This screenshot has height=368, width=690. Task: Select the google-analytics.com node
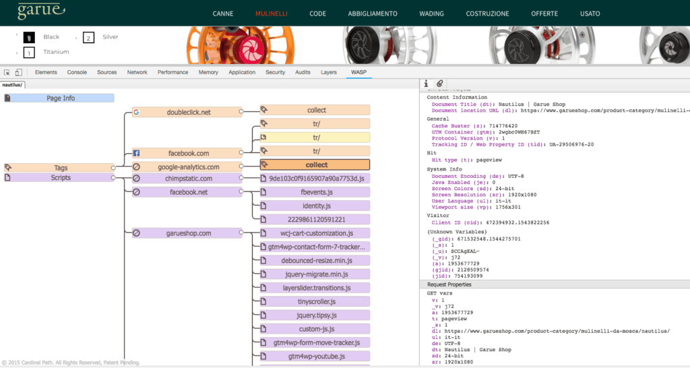point(187,167)
